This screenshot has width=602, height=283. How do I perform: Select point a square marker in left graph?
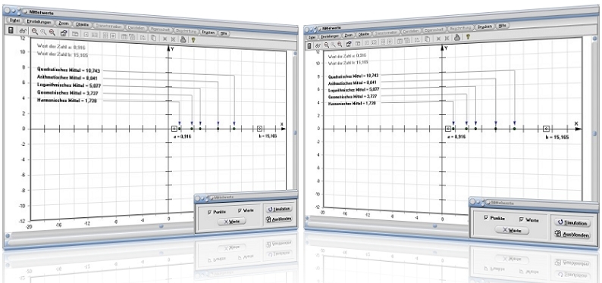pos(174,129)
